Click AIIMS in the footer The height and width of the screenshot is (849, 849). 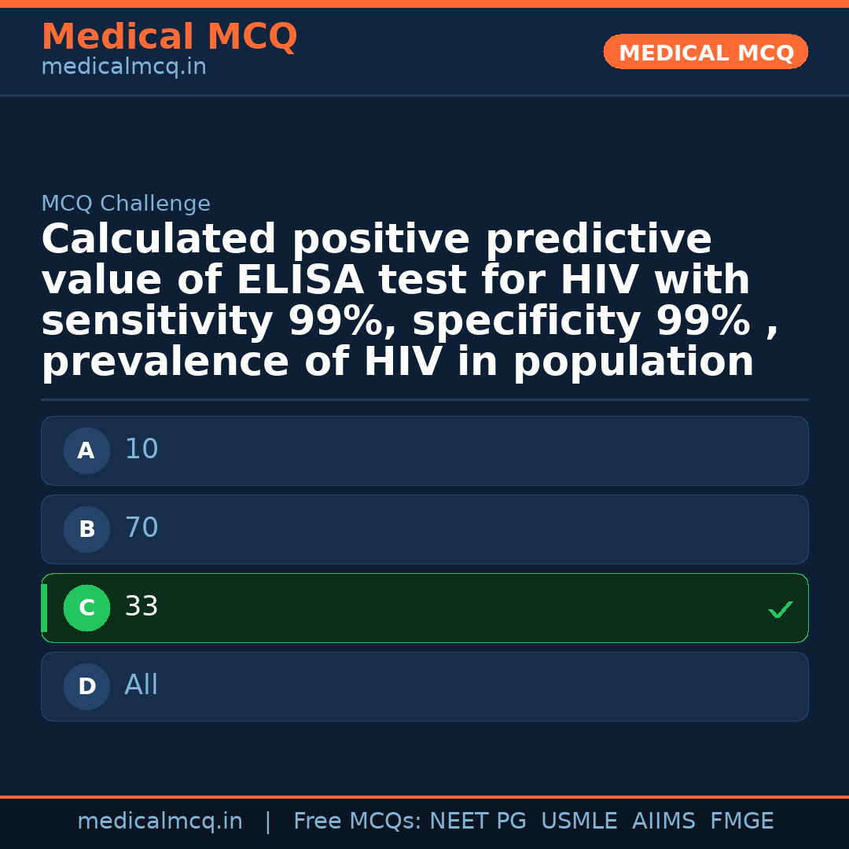pos(663,821)
